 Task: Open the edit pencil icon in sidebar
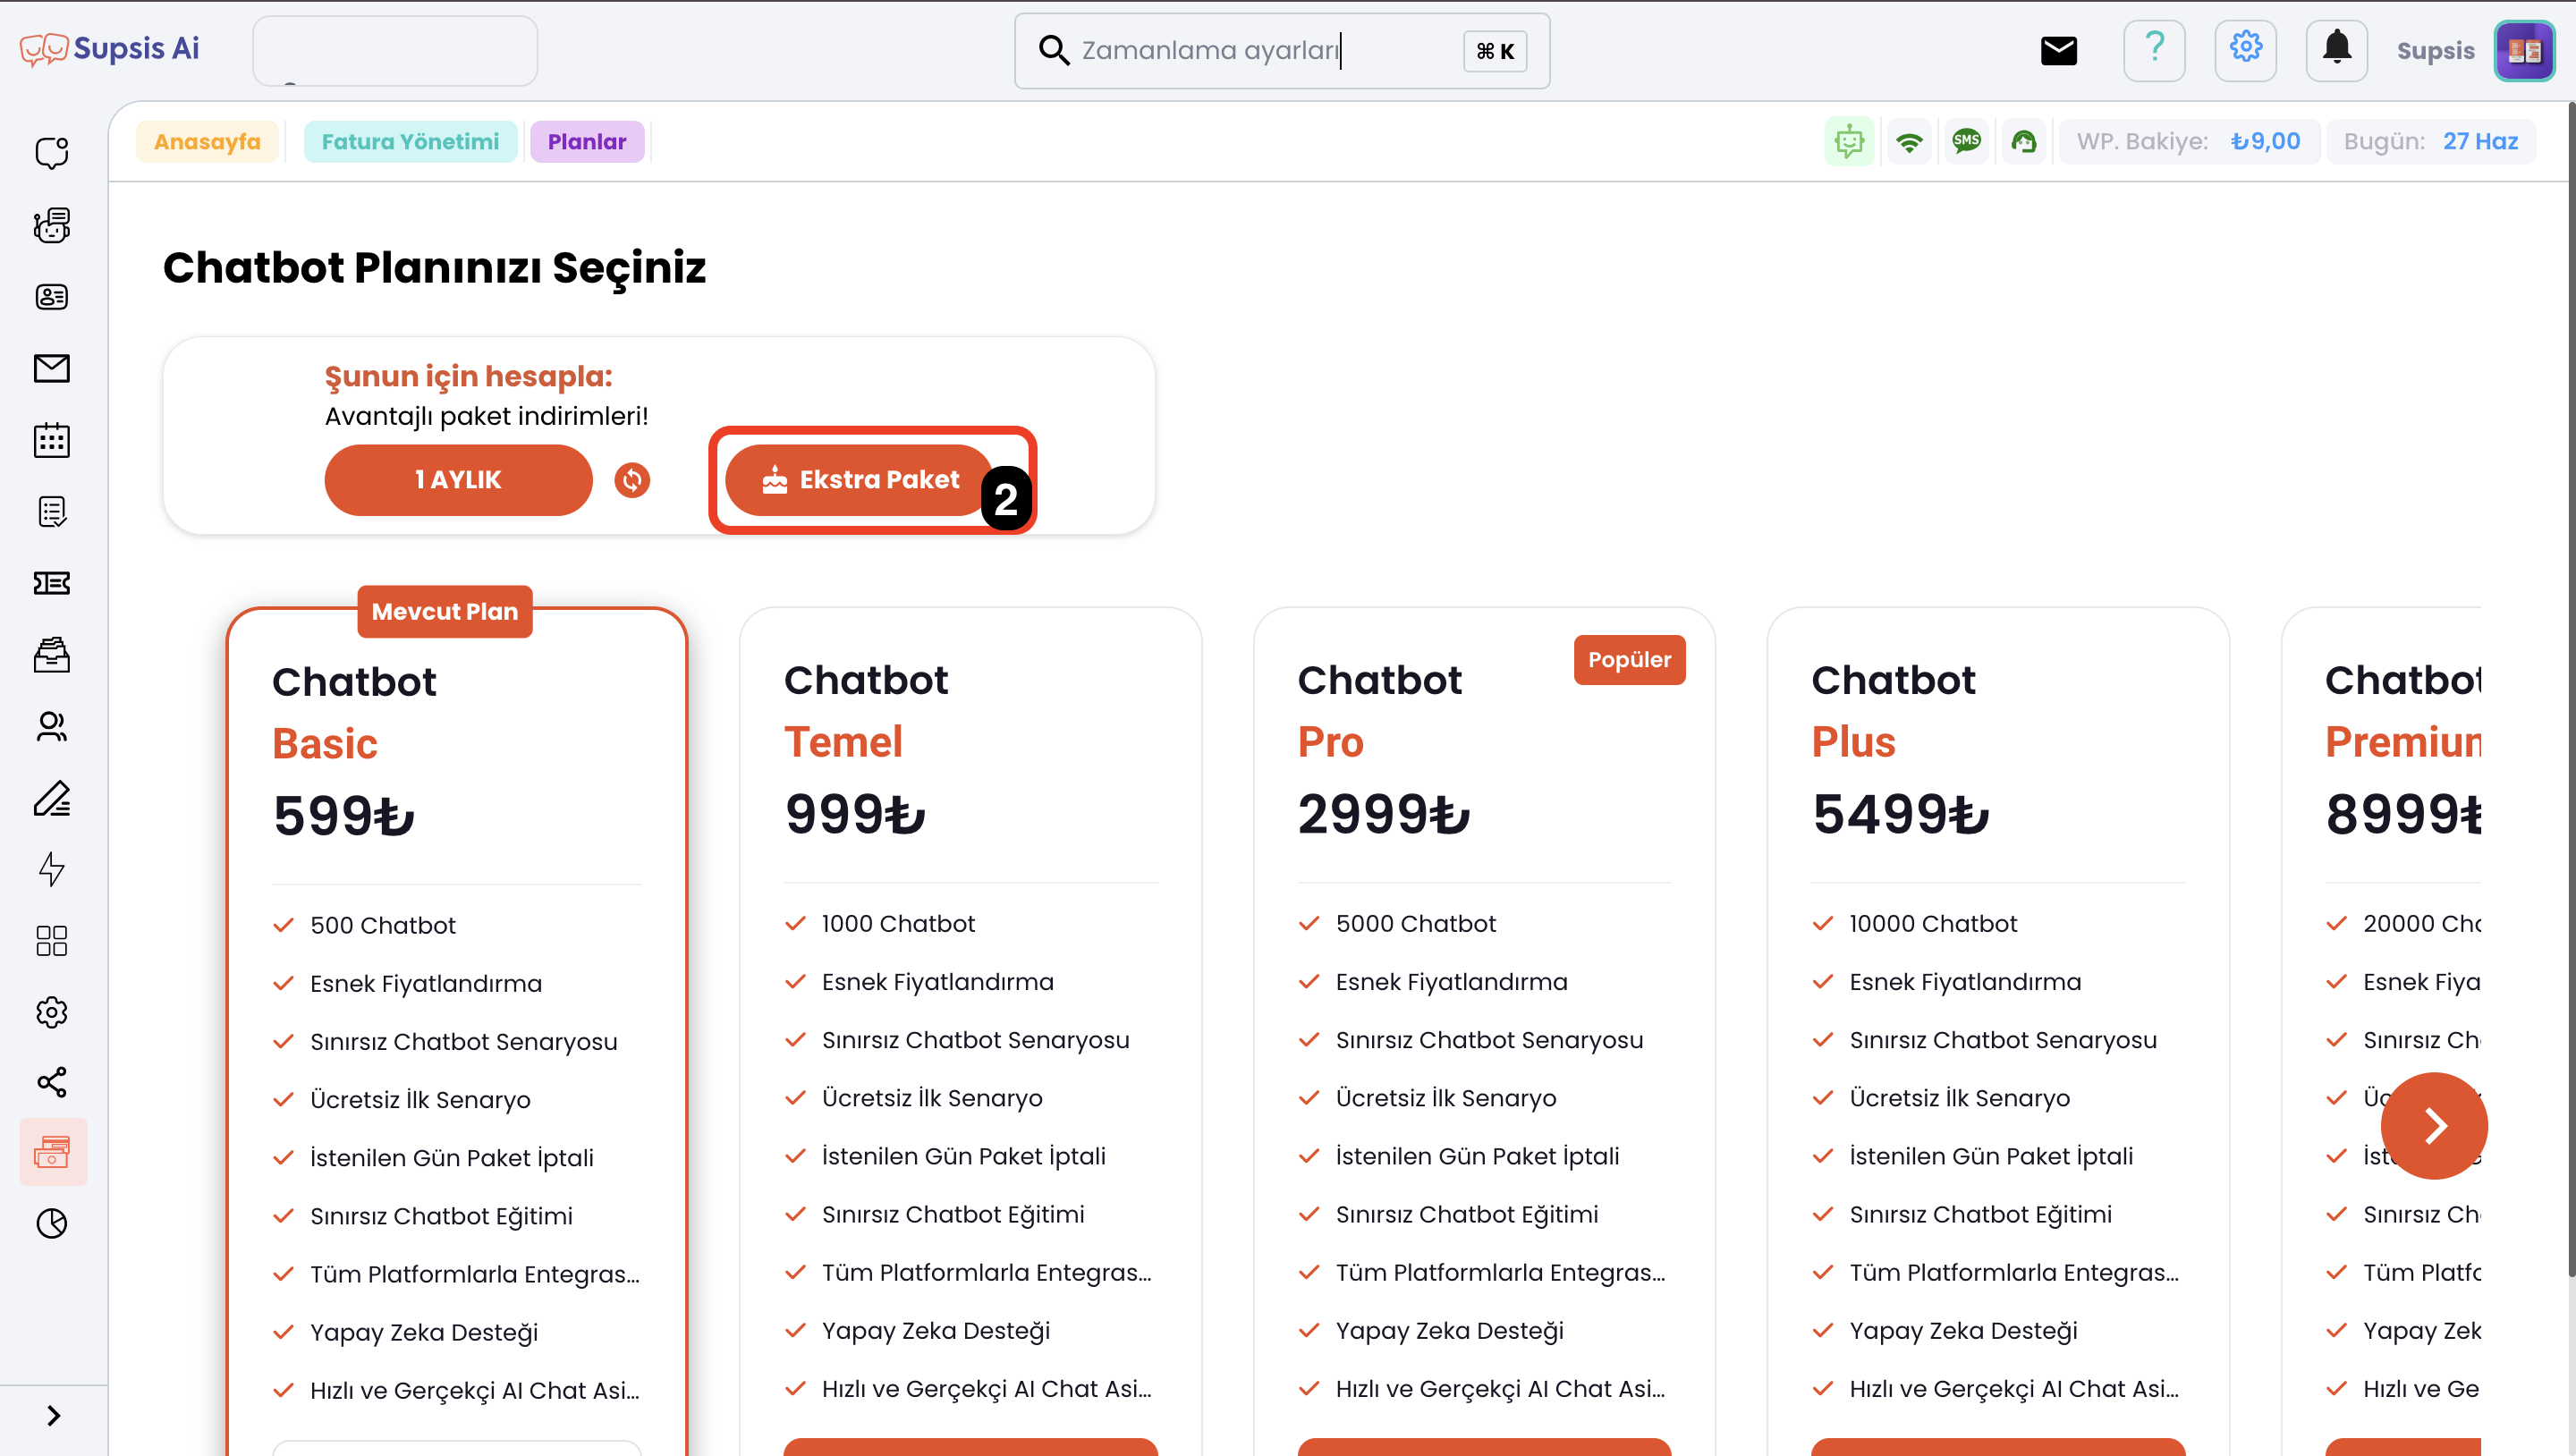52,798
